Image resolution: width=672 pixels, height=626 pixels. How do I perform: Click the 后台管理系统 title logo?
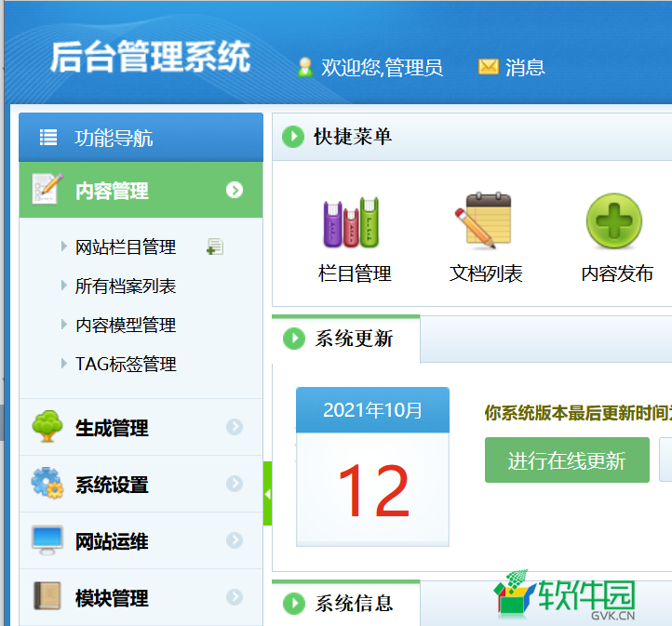(151, 57)
